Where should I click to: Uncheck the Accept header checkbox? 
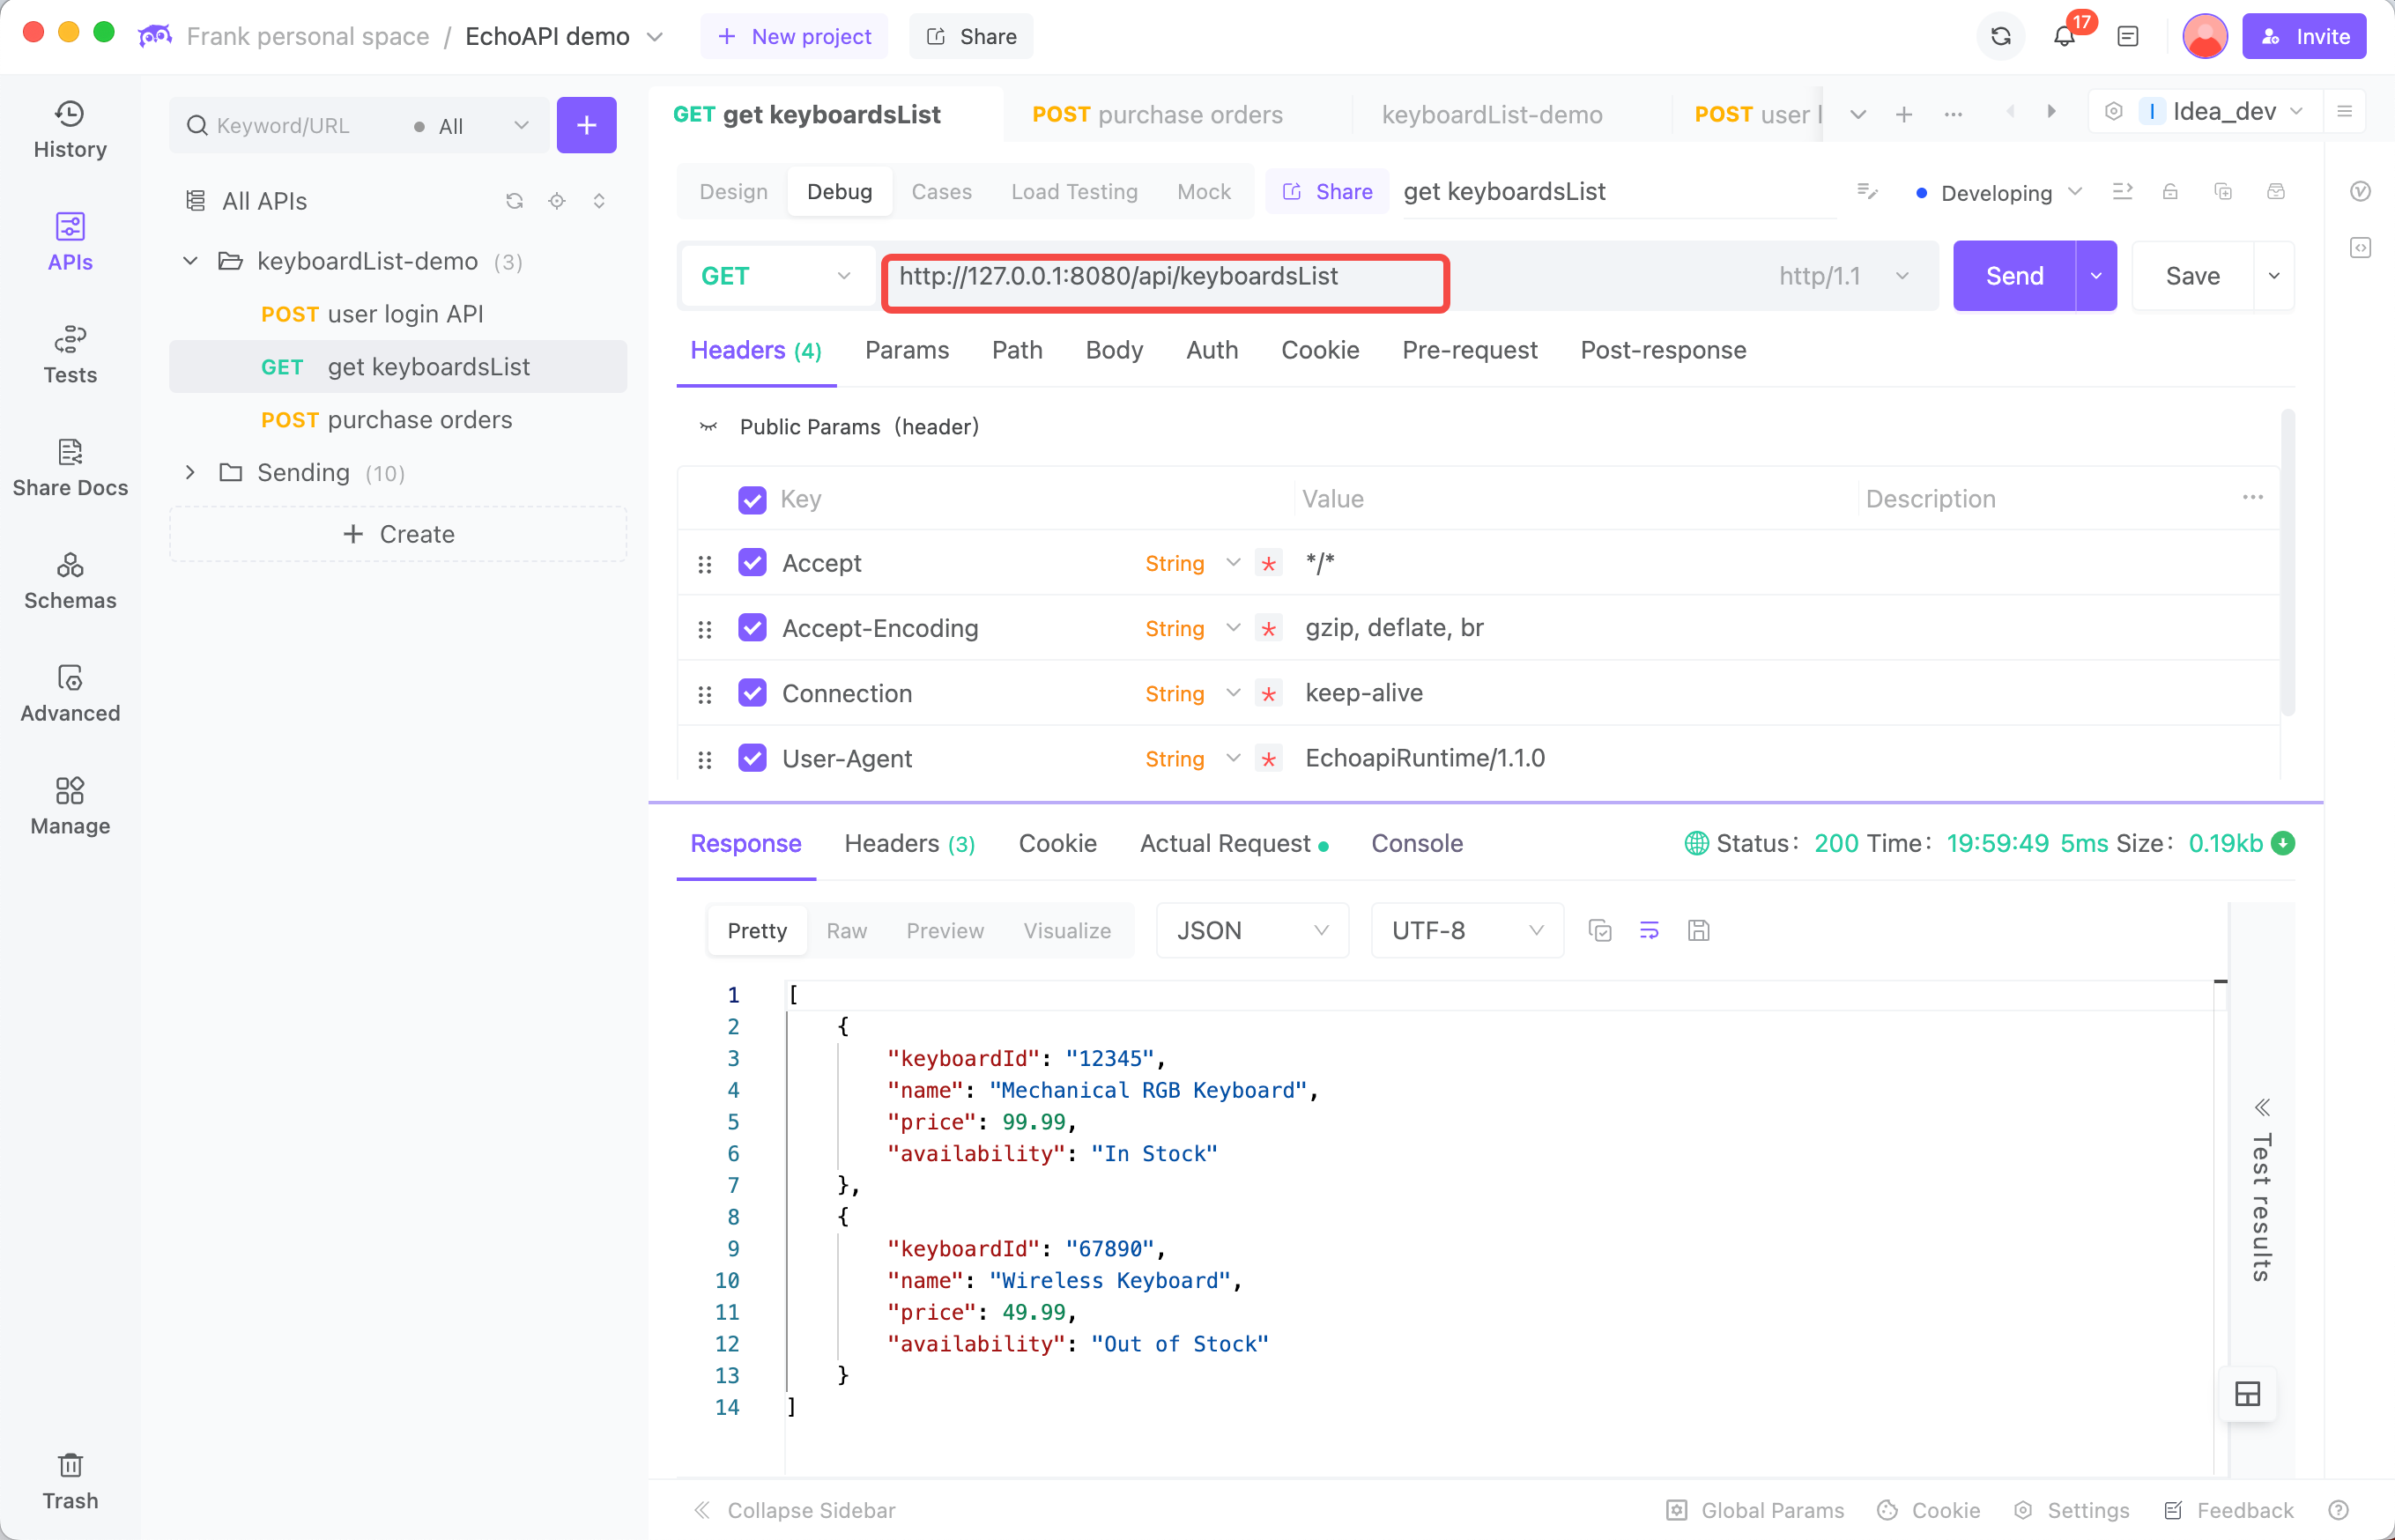(x=752, y=563)
